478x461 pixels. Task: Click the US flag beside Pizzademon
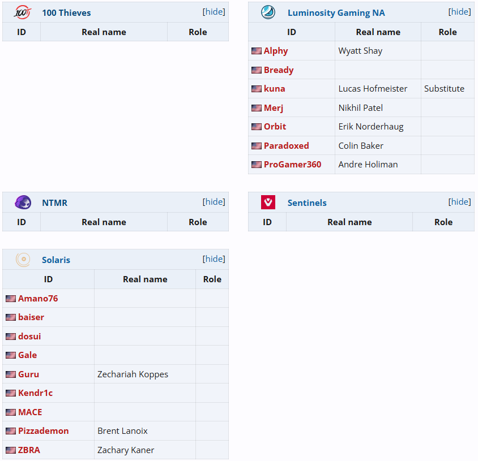(11, 431)
